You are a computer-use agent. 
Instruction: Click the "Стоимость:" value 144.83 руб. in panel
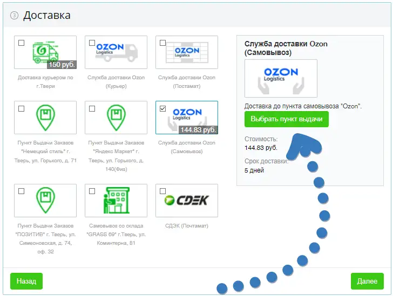(x=261, y=148)
